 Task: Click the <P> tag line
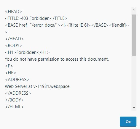pos(9,66)
